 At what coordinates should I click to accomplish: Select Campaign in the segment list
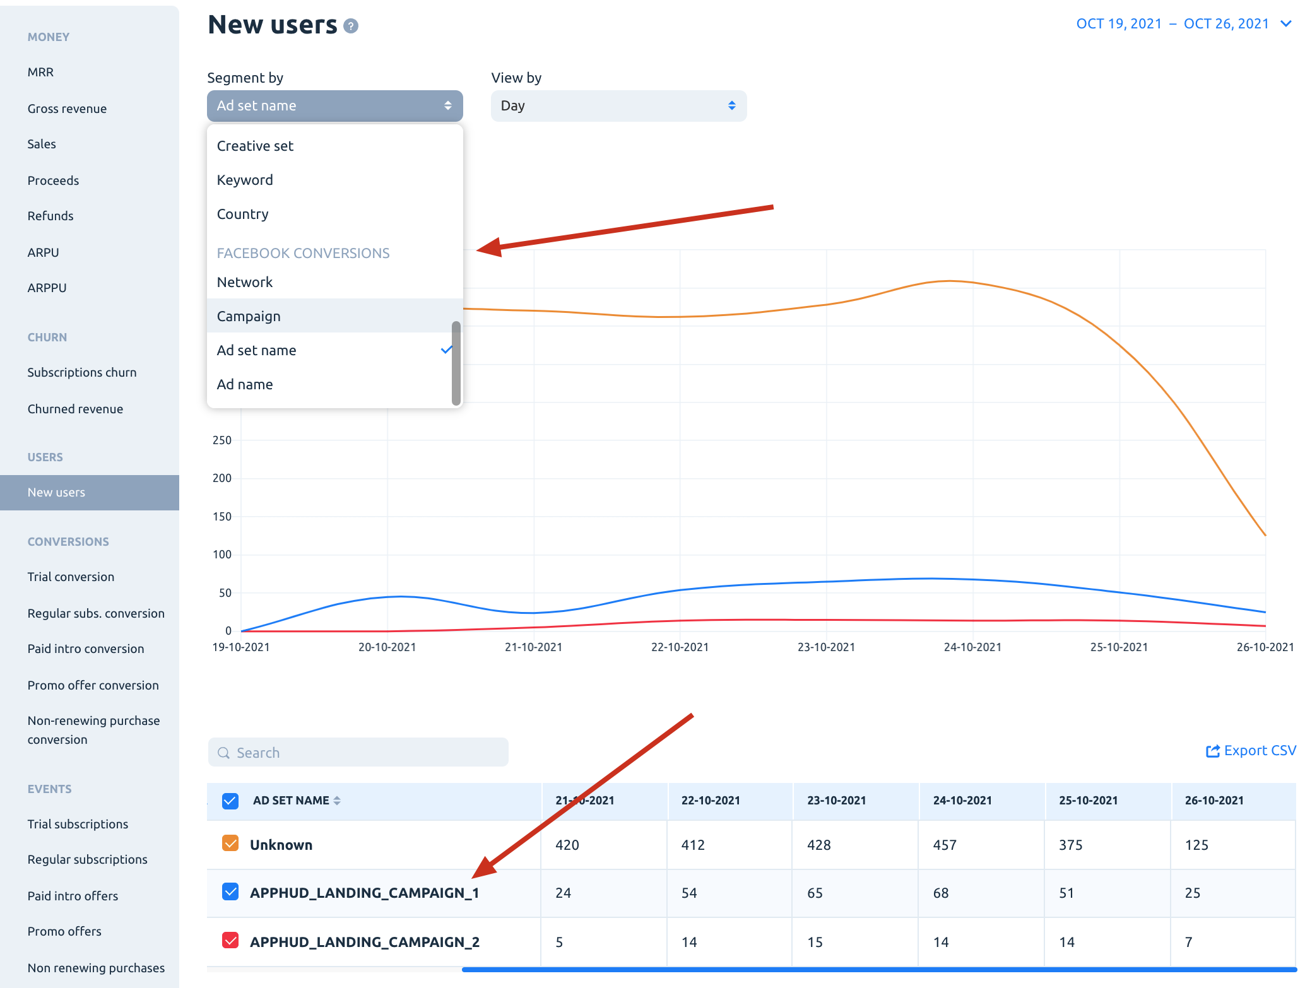pos(249,316)
